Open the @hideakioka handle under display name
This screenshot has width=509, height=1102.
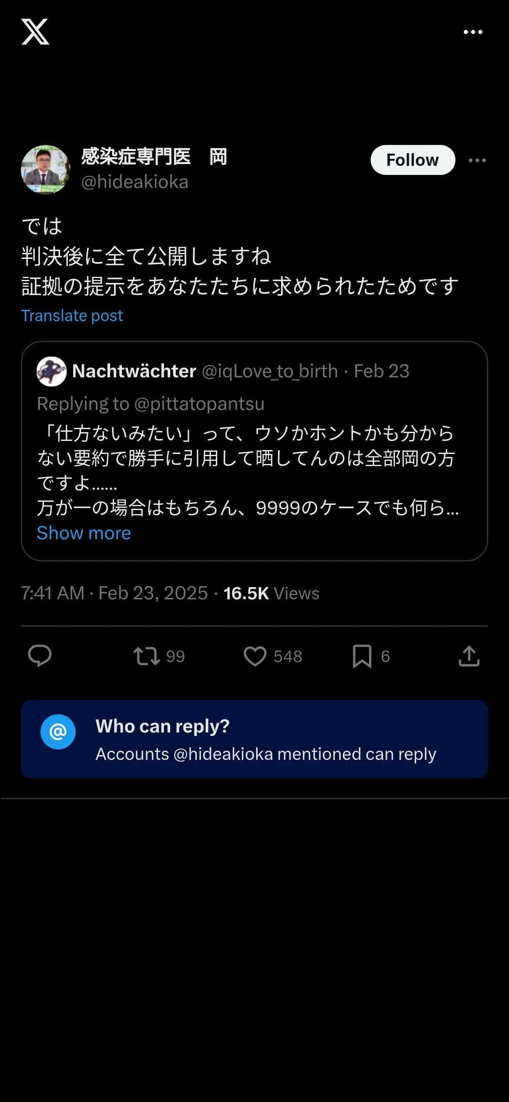(x=135, y=182)
